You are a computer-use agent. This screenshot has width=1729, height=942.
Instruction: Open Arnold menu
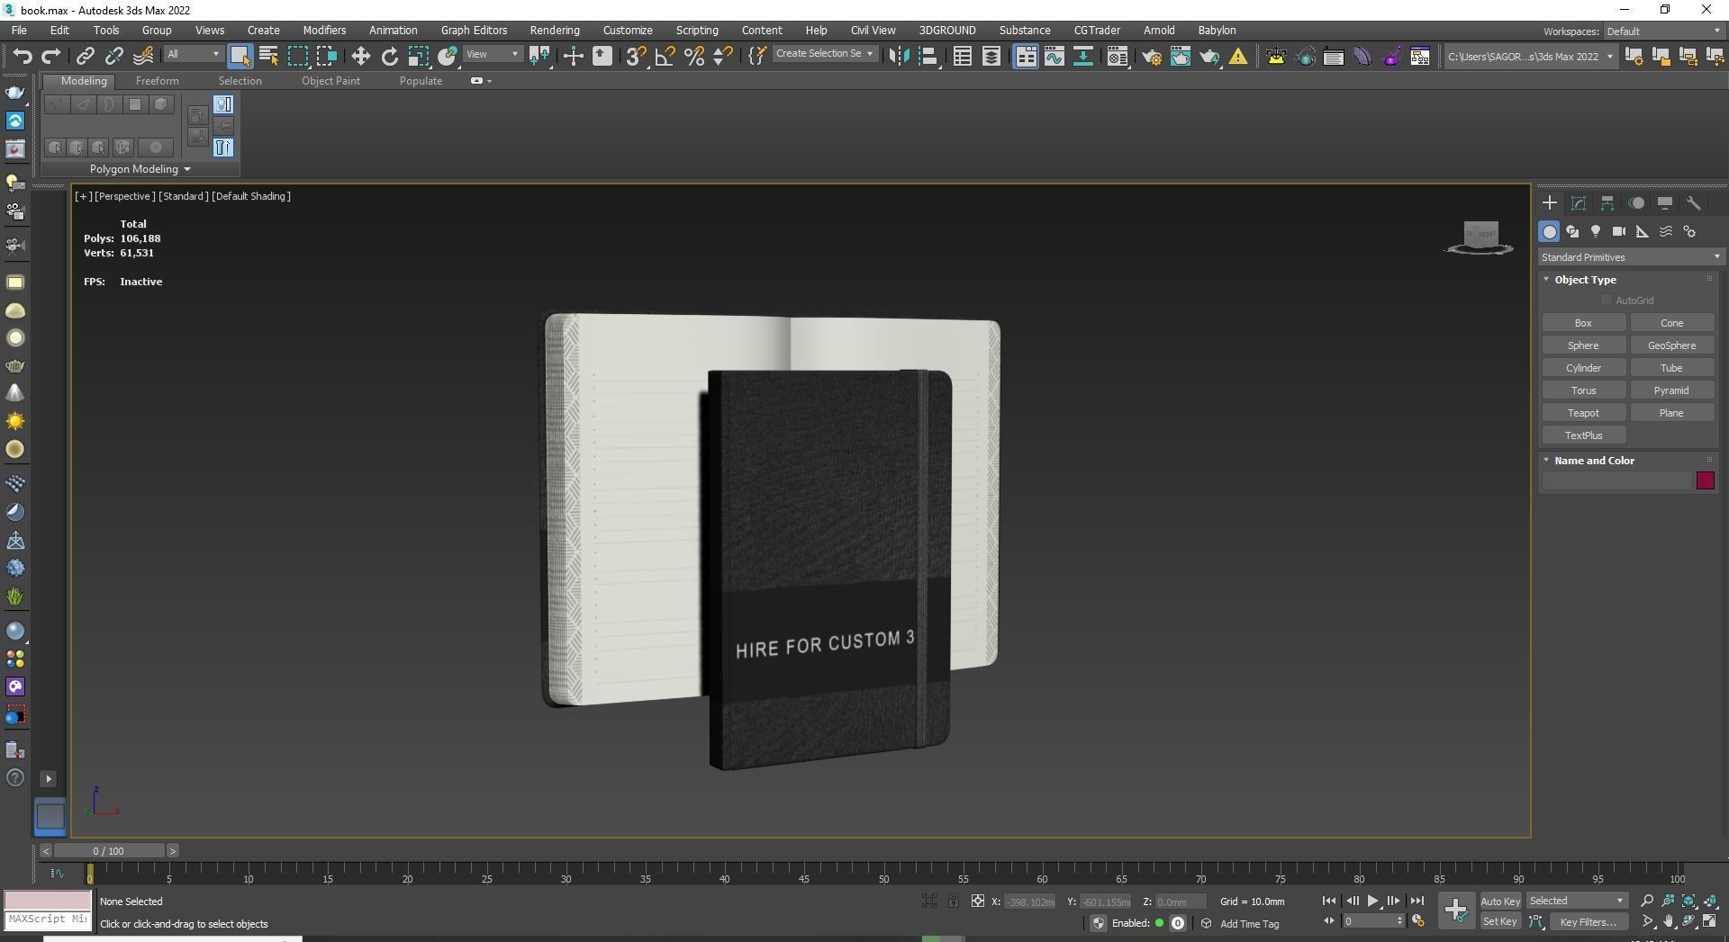(x=1159, y=31)
